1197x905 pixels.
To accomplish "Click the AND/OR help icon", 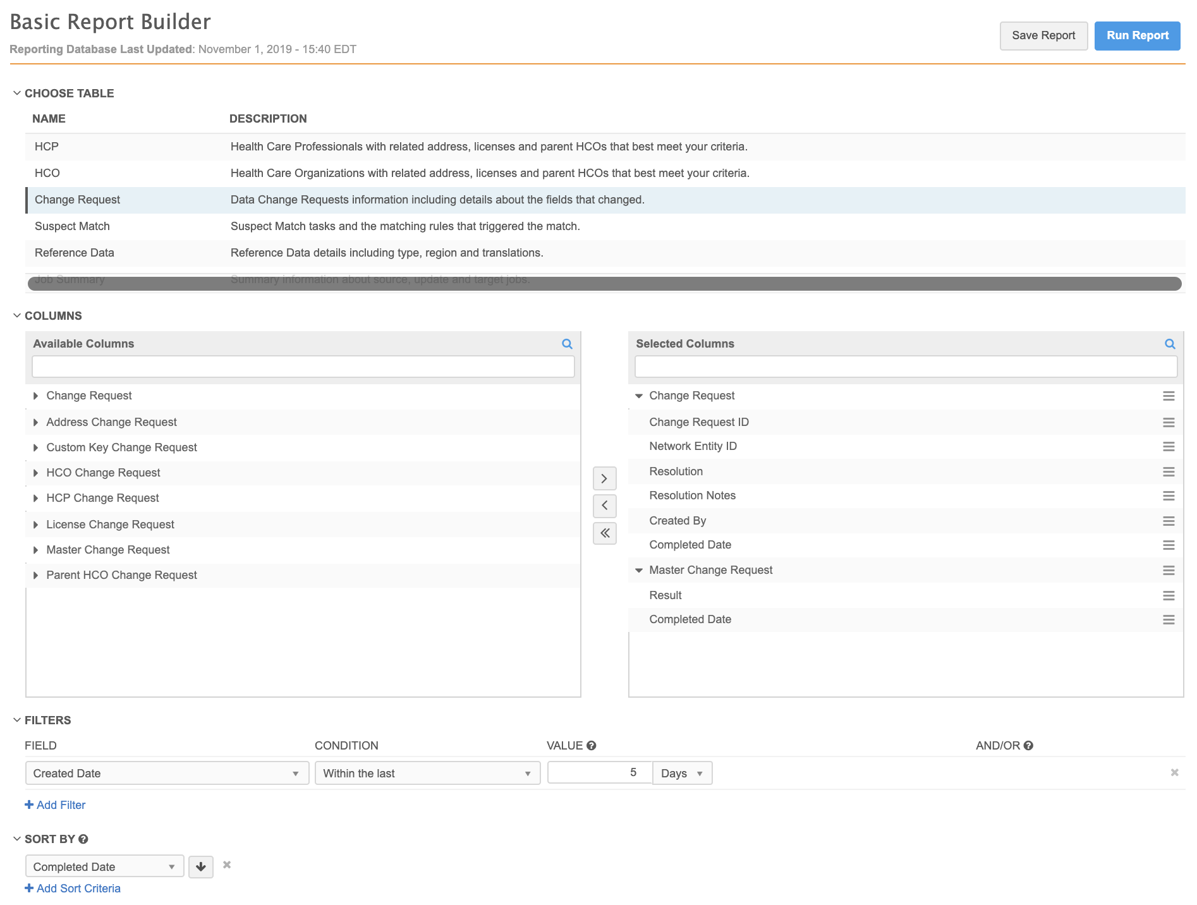I will [1028, 746].
